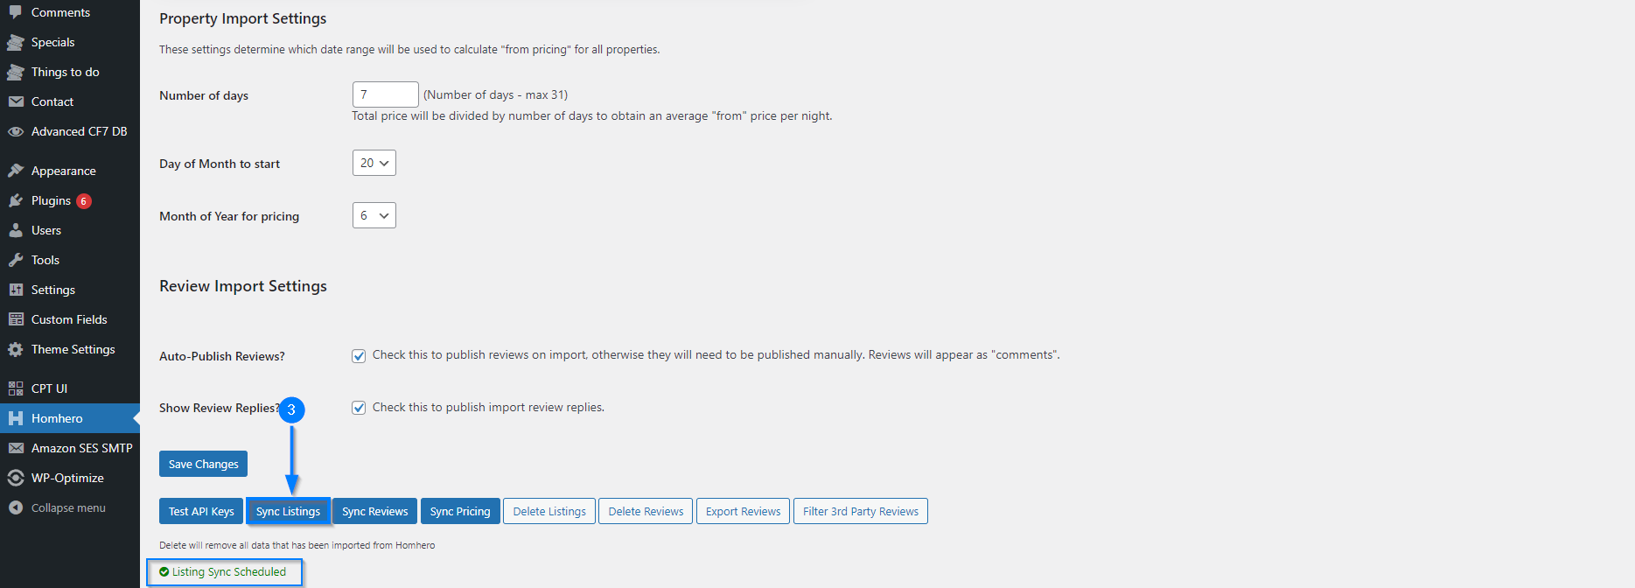
Task: Click the Tools wrench icon
Action: click(x=16, y=260)
